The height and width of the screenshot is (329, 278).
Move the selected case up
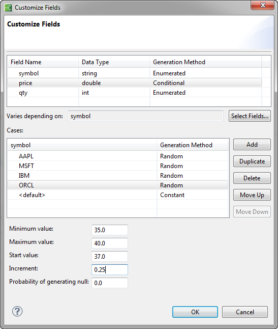click(252, 195)
